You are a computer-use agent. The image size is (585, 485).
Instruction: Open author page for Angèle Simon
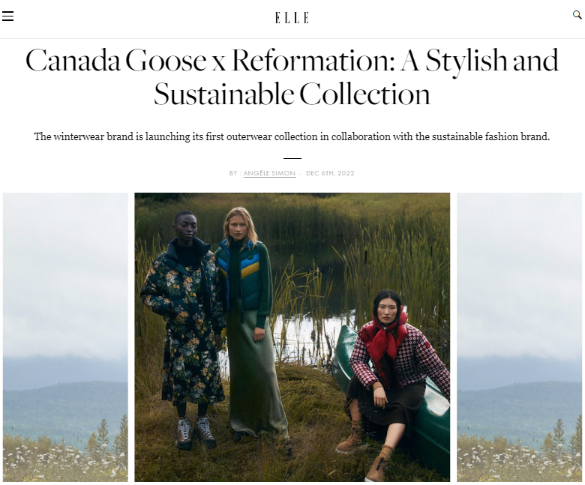coord(269,173)
